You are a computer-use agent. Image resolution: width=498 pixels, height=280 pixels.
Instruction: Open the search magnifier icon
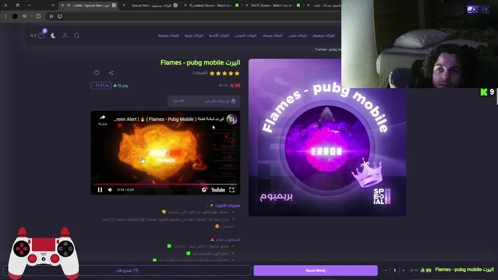[x=77, y=35]
